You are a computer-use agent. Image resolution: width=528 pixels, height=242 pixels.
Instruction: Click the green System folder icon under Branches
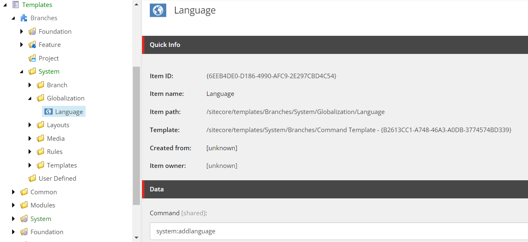32,72
